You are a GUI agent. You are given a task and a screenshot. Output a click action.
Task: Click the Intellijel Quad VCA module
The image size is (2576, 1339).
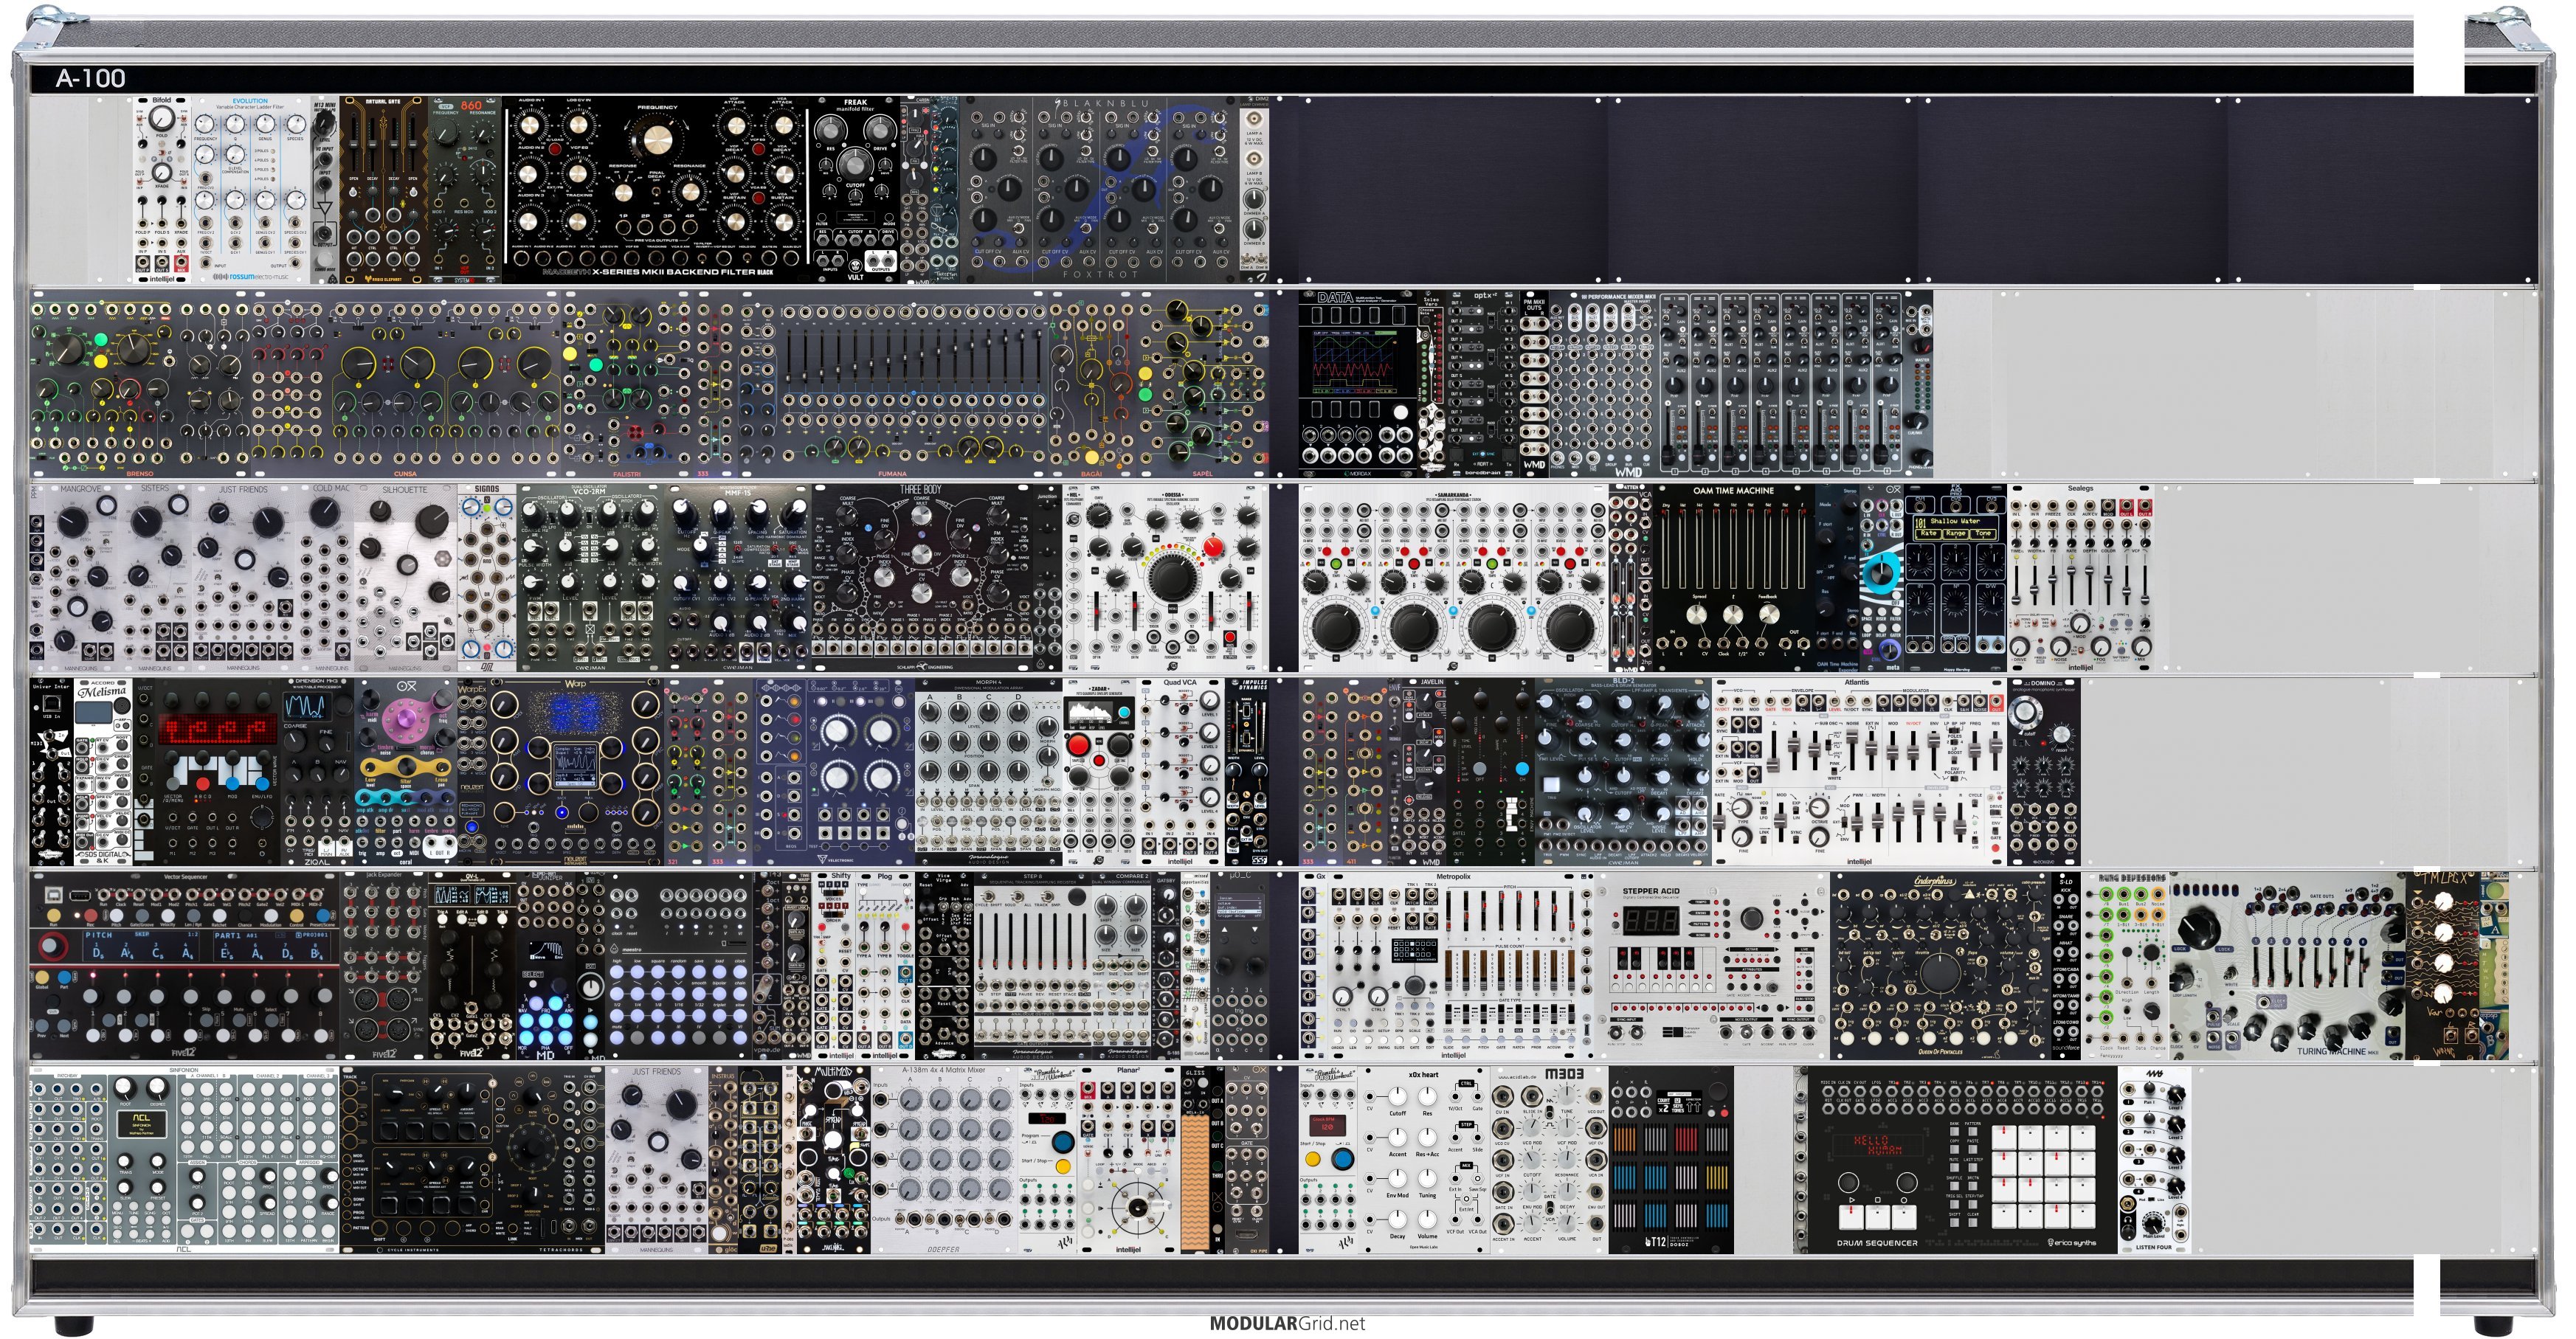(x=1181, y=773)
